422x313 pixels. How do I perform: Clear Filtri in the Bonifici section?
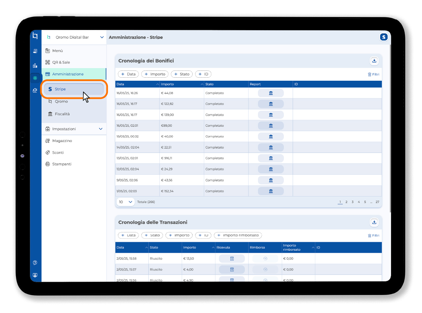pyautogui.click(x=373, y=74)
